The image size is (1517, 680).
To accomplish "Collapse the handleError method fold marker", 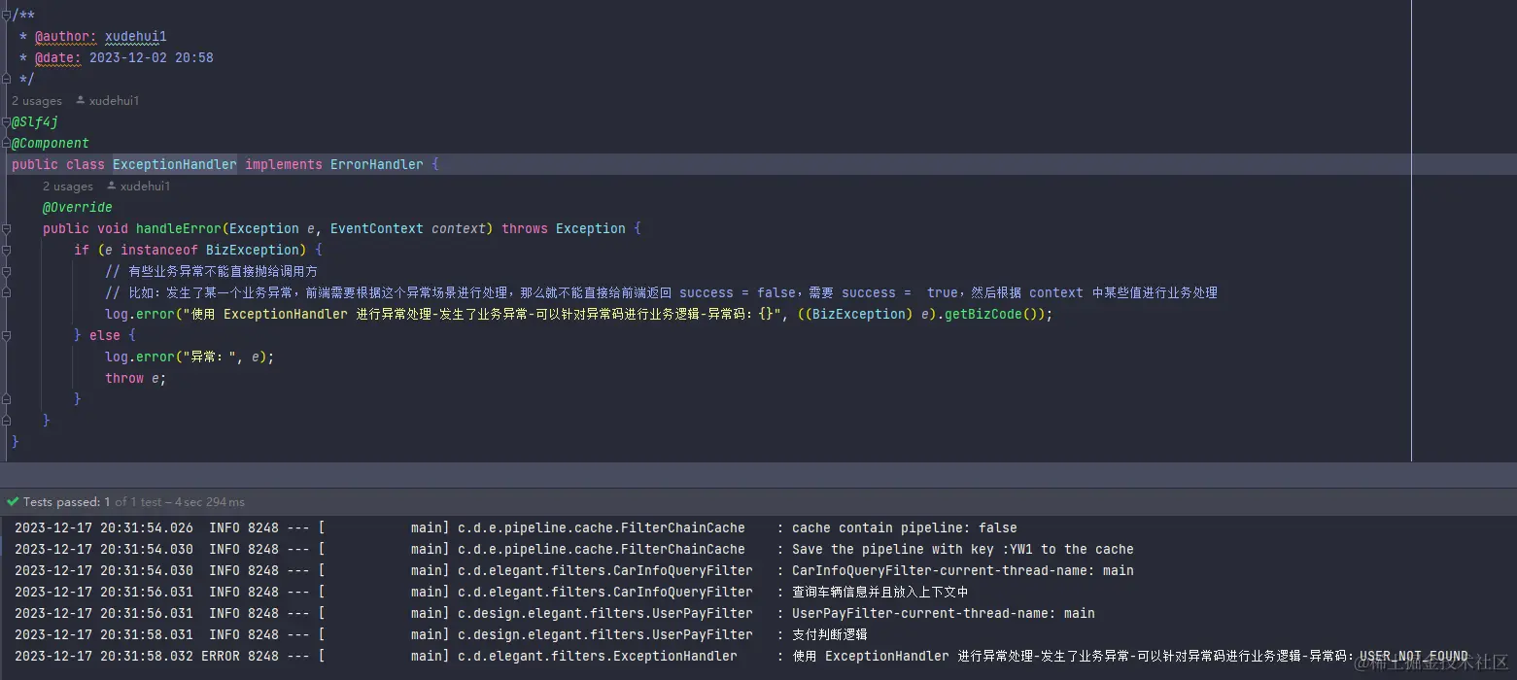I will [x=6, y=228].
